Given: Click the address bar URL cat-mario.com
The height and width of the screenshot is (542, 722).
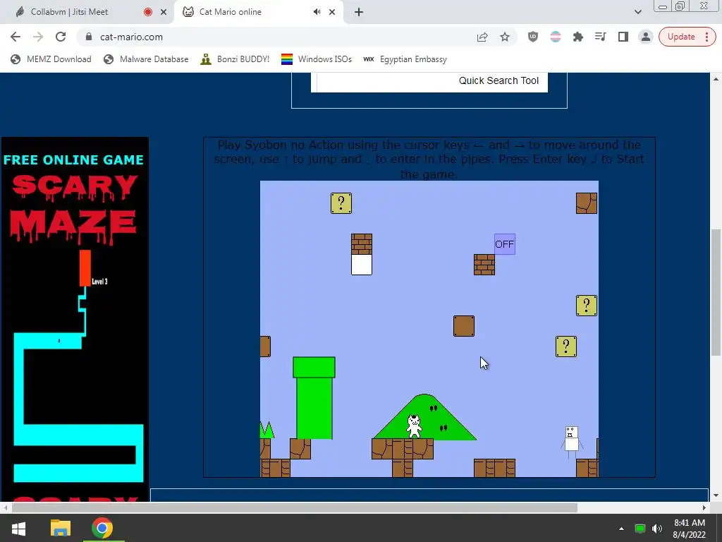Looking at the screenshot, I should [x=131, y=37].
